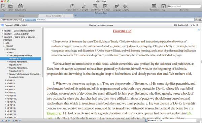Toggle the table of contents list icon
Screen dimensions: 202x123
2,25
